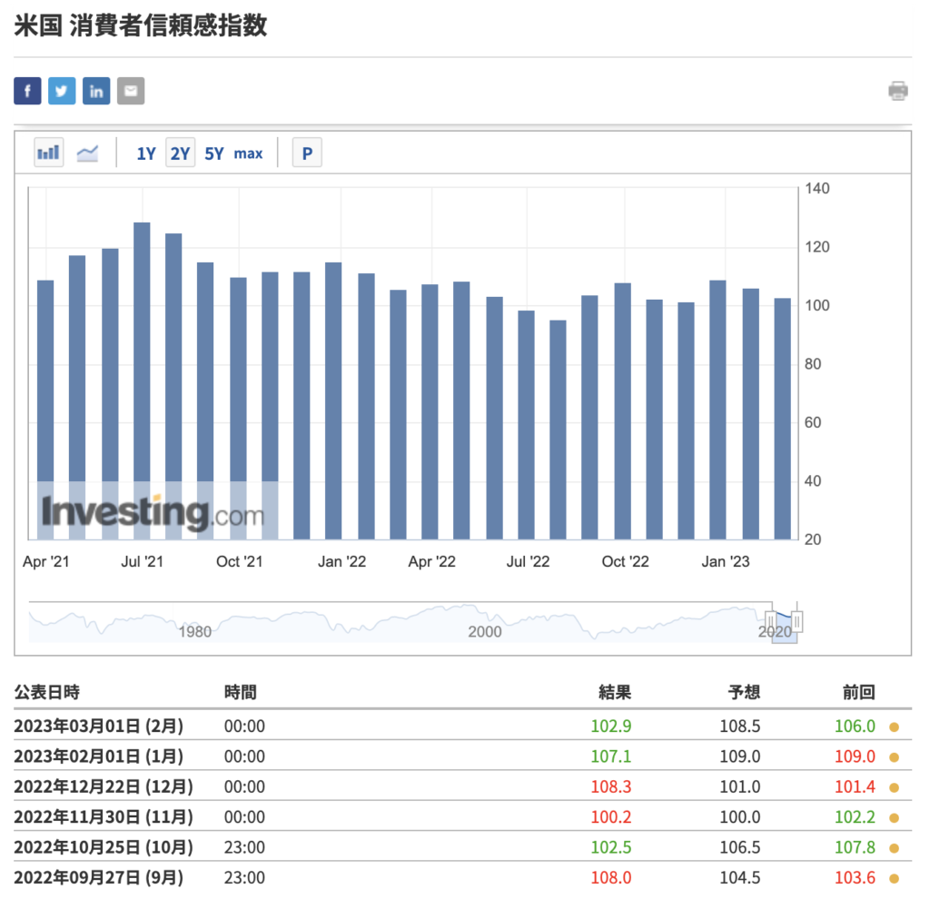Click the 23:00 time in the 10月 row
The image size is (930, 909).
click(244, 846)
